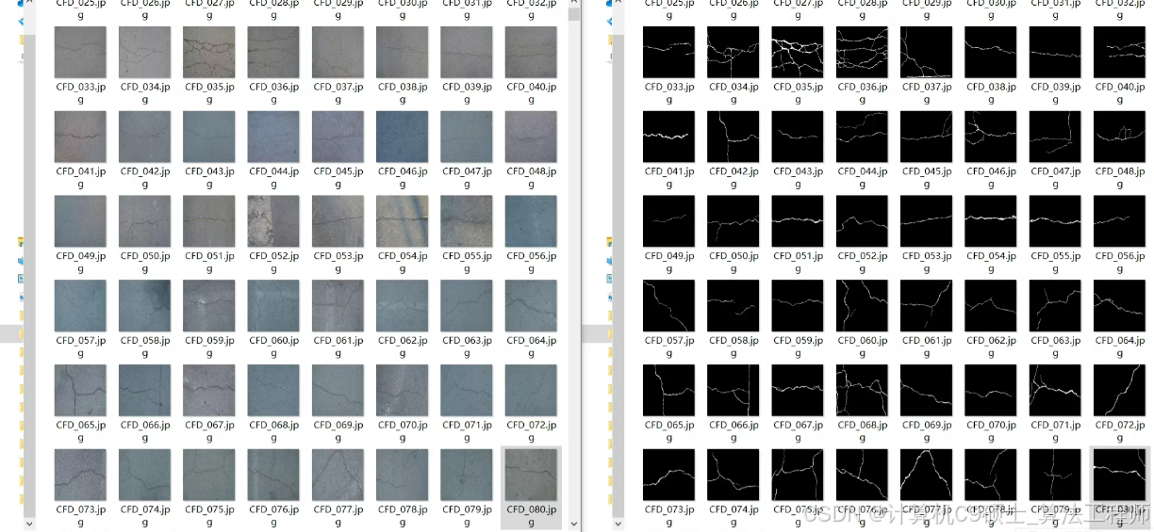Click the CFD_043.jpg filename in left window
The image size is (1154, 532).
coord(208,177)
